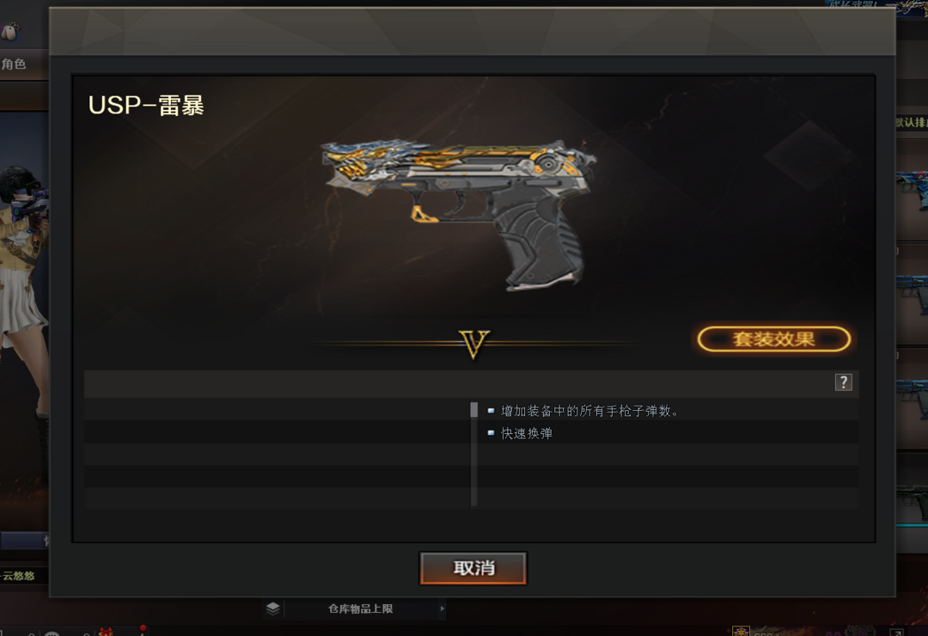Click the pop-out arrow icon at bottom right
Viewport: 928px width, 636px height.
pyautogui.click(x=896, y=632)
